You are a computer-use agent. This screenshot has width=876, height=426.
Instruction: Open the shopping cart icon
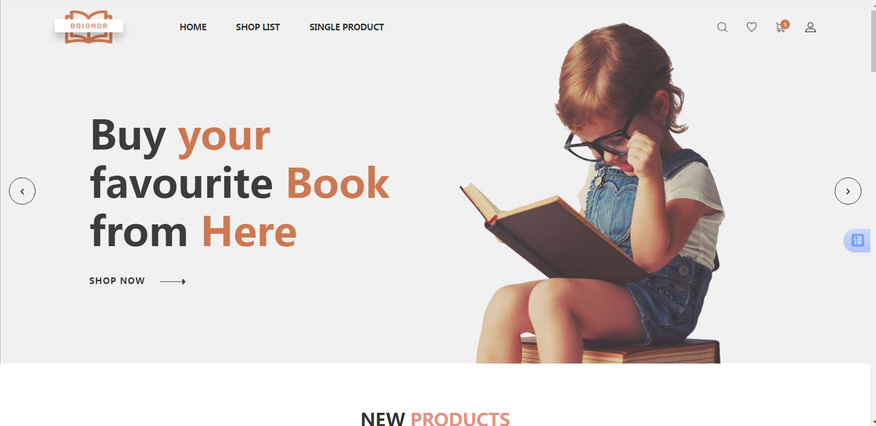780,28
